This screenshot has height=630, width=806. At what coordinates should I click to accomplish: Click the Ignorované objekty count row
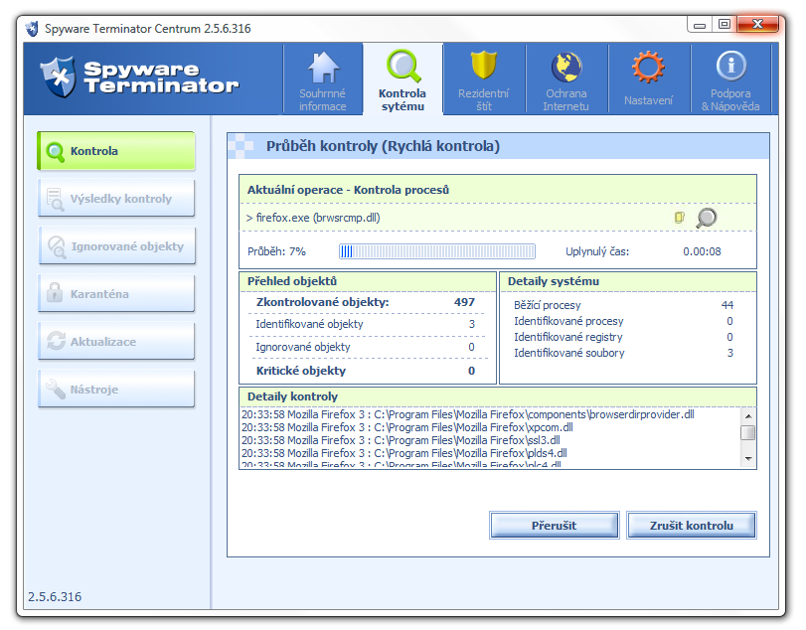(x=366, y=347)
